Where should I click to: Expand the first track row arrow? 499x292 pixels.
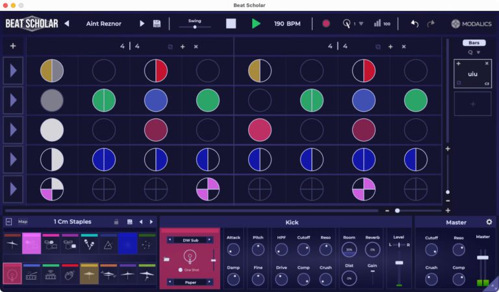13,71
